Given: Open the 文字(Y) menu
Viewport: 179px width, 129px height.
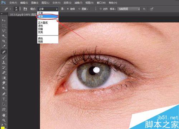Looking at the screenshot, I should pos(56,3).
